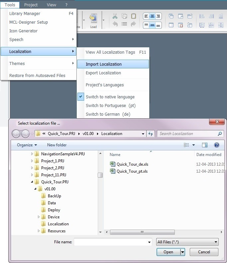The width and height of the screenshot is (227, 263).
Task: Click the Undo arrow icon
Action: [x=115, y=24]
